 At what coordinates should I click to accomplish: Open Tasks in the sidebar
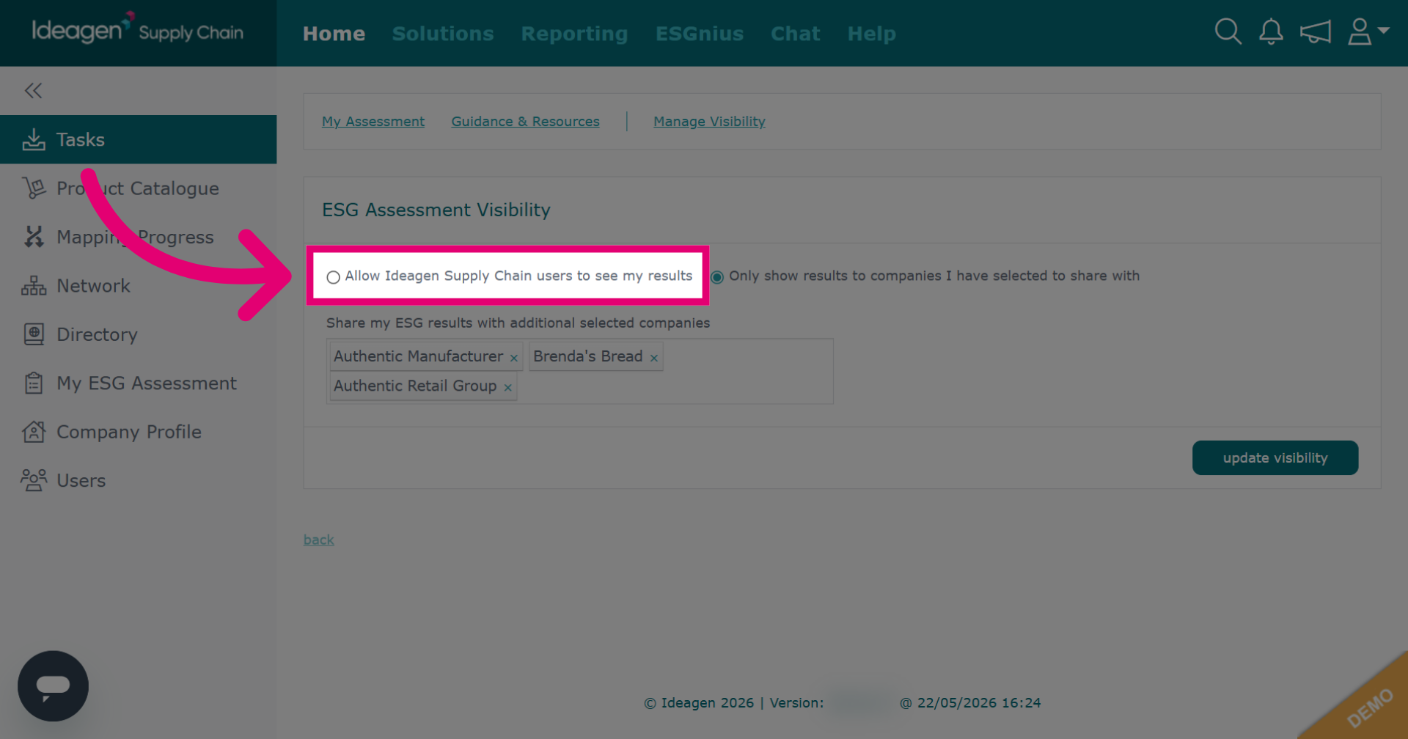click(138, 139)
